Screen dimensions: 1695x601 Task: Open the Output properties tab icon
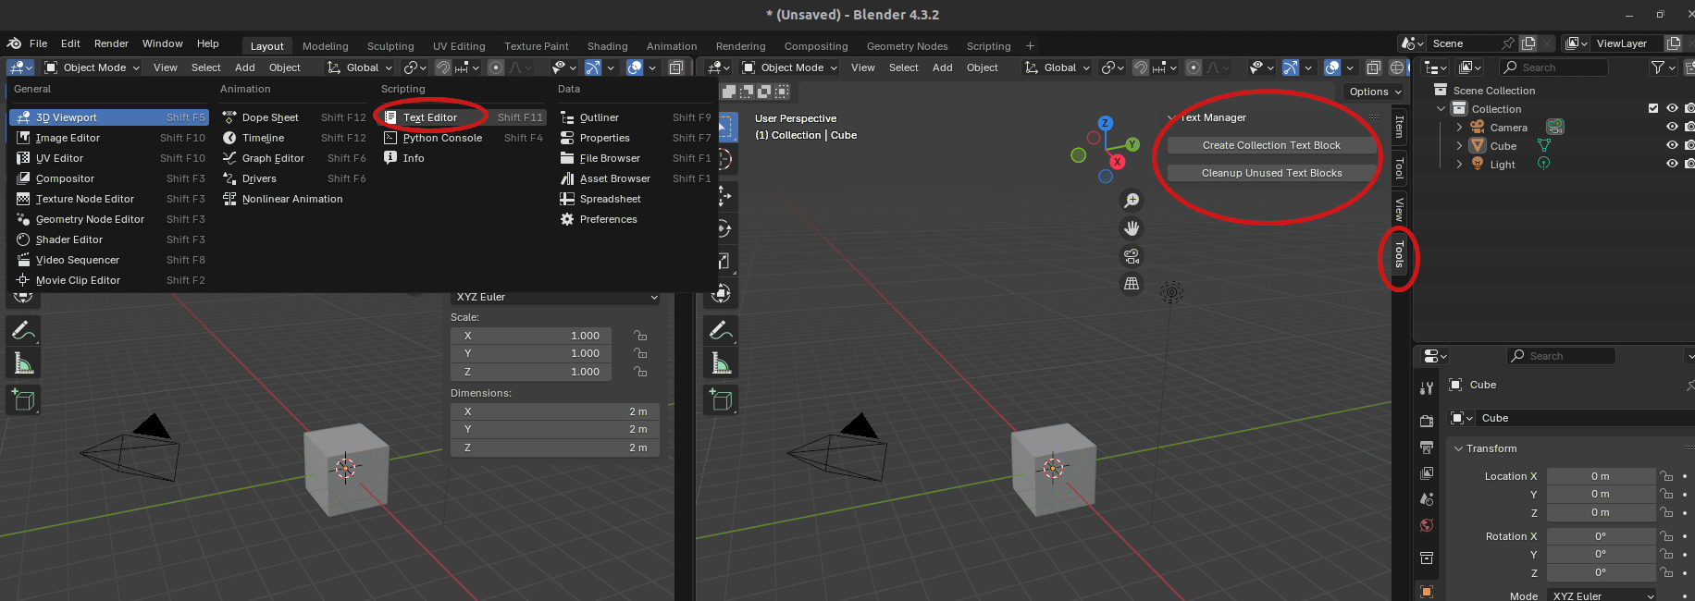pyautogui.click(x=1427, y=448)
